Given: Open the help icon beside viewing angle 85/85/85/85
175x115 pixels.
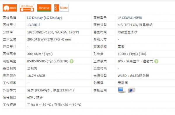Looking at the screenshot, I should coord(71,61).
